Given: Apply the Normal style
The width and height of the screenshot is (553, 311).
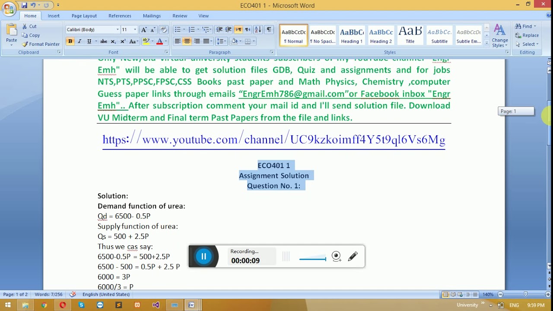Looking at the screenshot, I should pyautogui.click(x=293, y=35).
